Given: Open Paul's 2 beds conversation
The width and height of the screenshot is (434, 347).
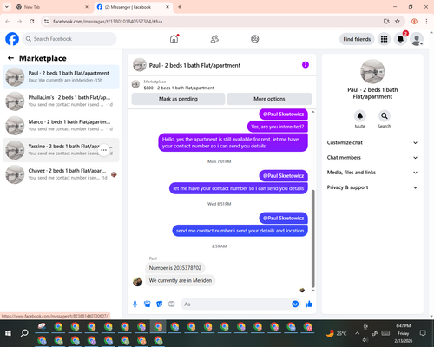Looking at the screenshot, I should click(x=61, y=77).
